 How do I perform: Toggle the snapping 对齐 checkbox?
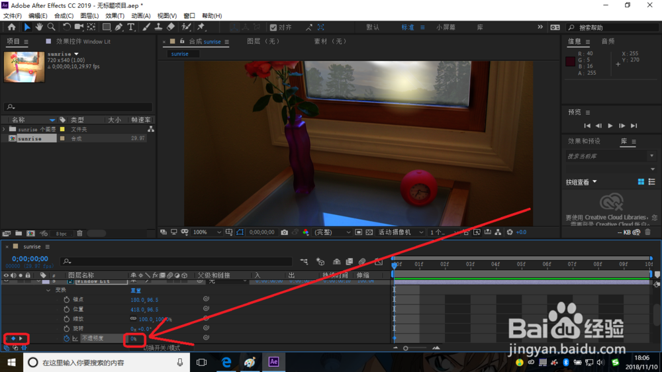pyautogui.click(x=273, y=27)
